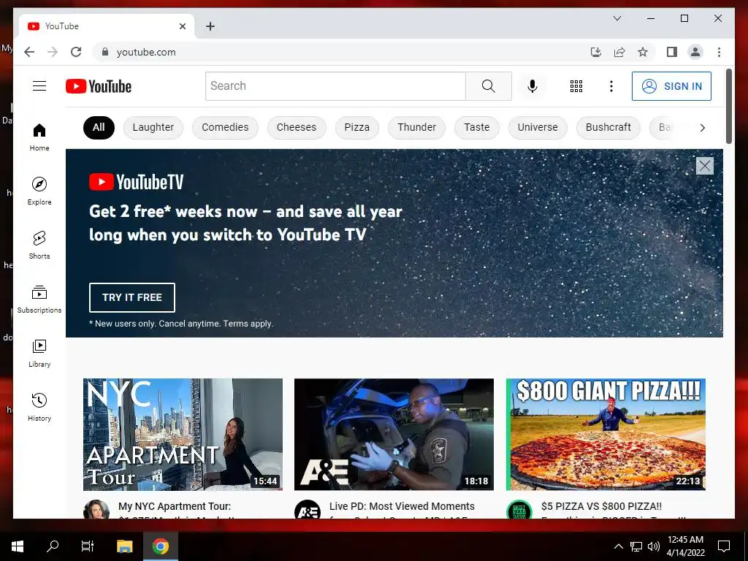Share this page icon
748x561 pixels.
(x=619, y=52)
